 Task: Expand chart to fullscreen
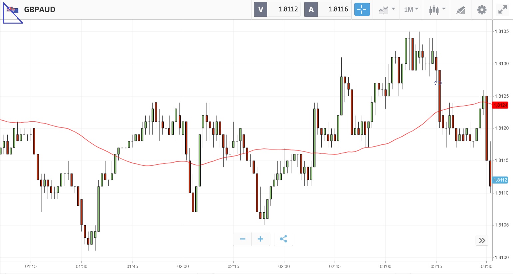(x=502, y=9)
